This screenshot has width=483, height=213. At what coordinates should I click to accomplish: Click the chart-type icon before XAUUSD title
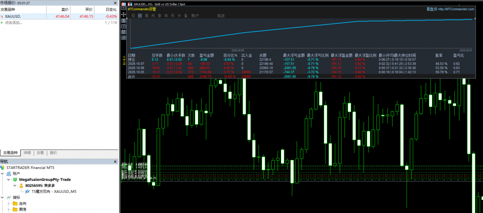click(x=129, y=4)
